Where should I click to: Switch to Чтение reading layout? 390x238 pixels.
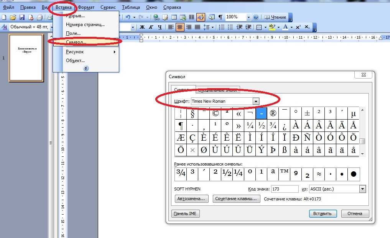coord(275,17)
